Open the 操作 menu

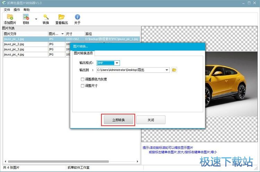pos(17,10)
